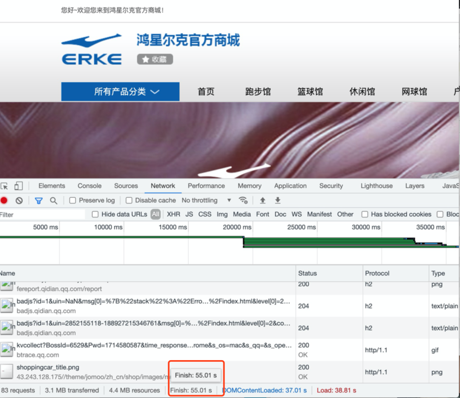Filter requests by WS
This screenshot has width=460, height=398.
click(296, 215)
